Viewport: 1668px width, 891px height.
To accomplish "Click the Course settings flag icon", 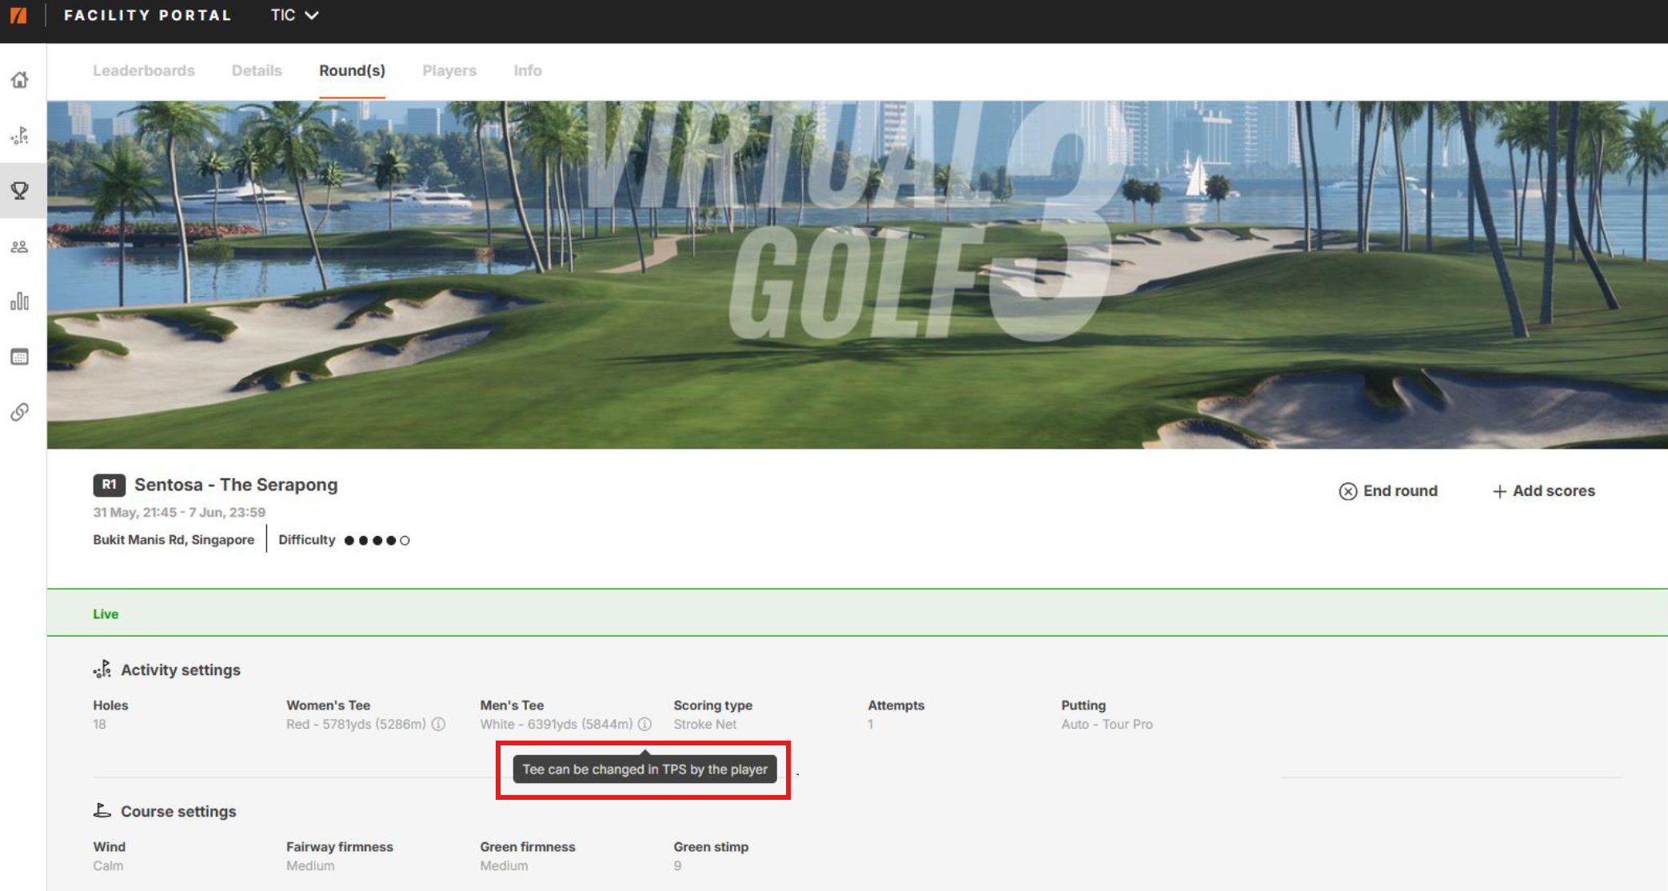I will point(102,811).
